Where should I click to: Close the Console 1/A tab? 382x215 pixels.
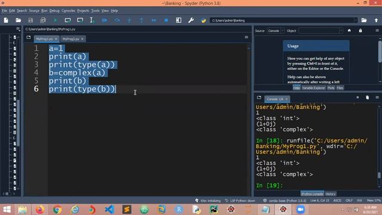(286, 99)
